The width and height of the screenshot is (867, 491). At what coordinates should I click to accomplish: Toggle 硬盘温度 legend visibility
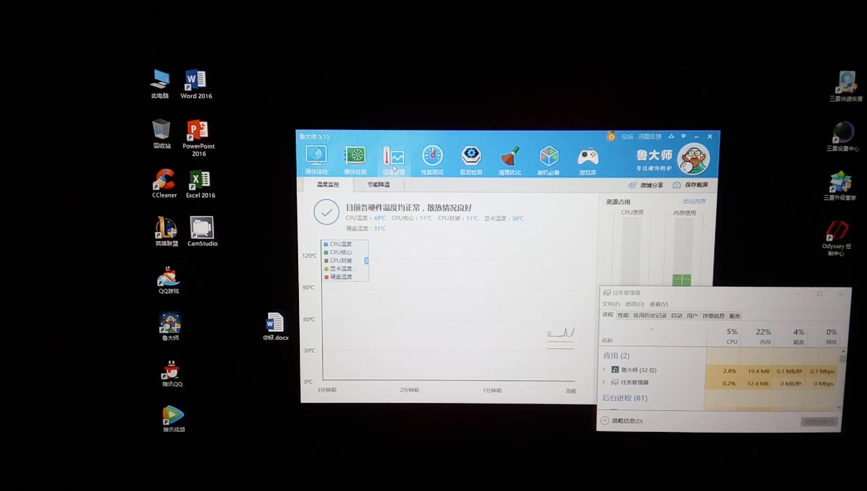click(340, 276)
